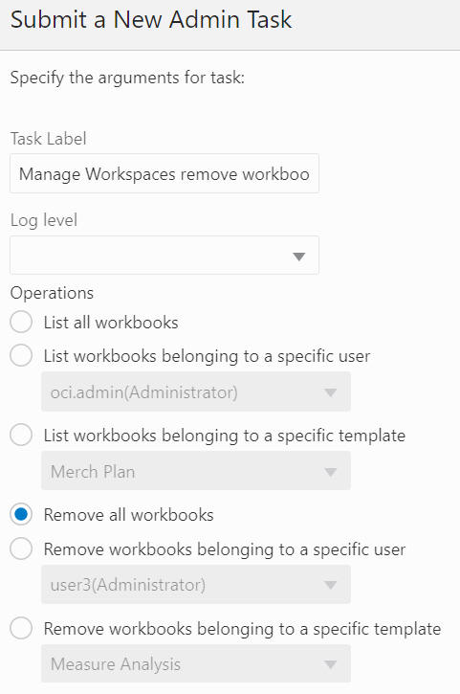Click arrow icon beside Measure Analysis
This screenshot has width=460, height=694.
tap(330, 664)
